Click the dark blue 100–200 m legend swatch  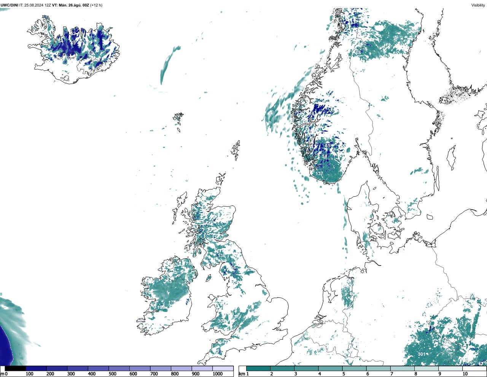coord(36,368)
